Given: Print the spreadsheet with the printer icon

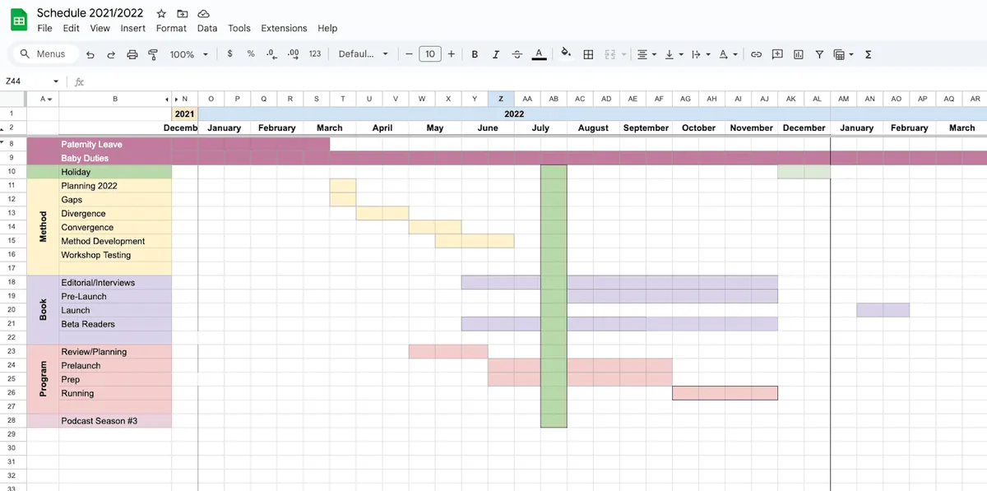Looking at the screenshot, I should (x=132, y=54).
